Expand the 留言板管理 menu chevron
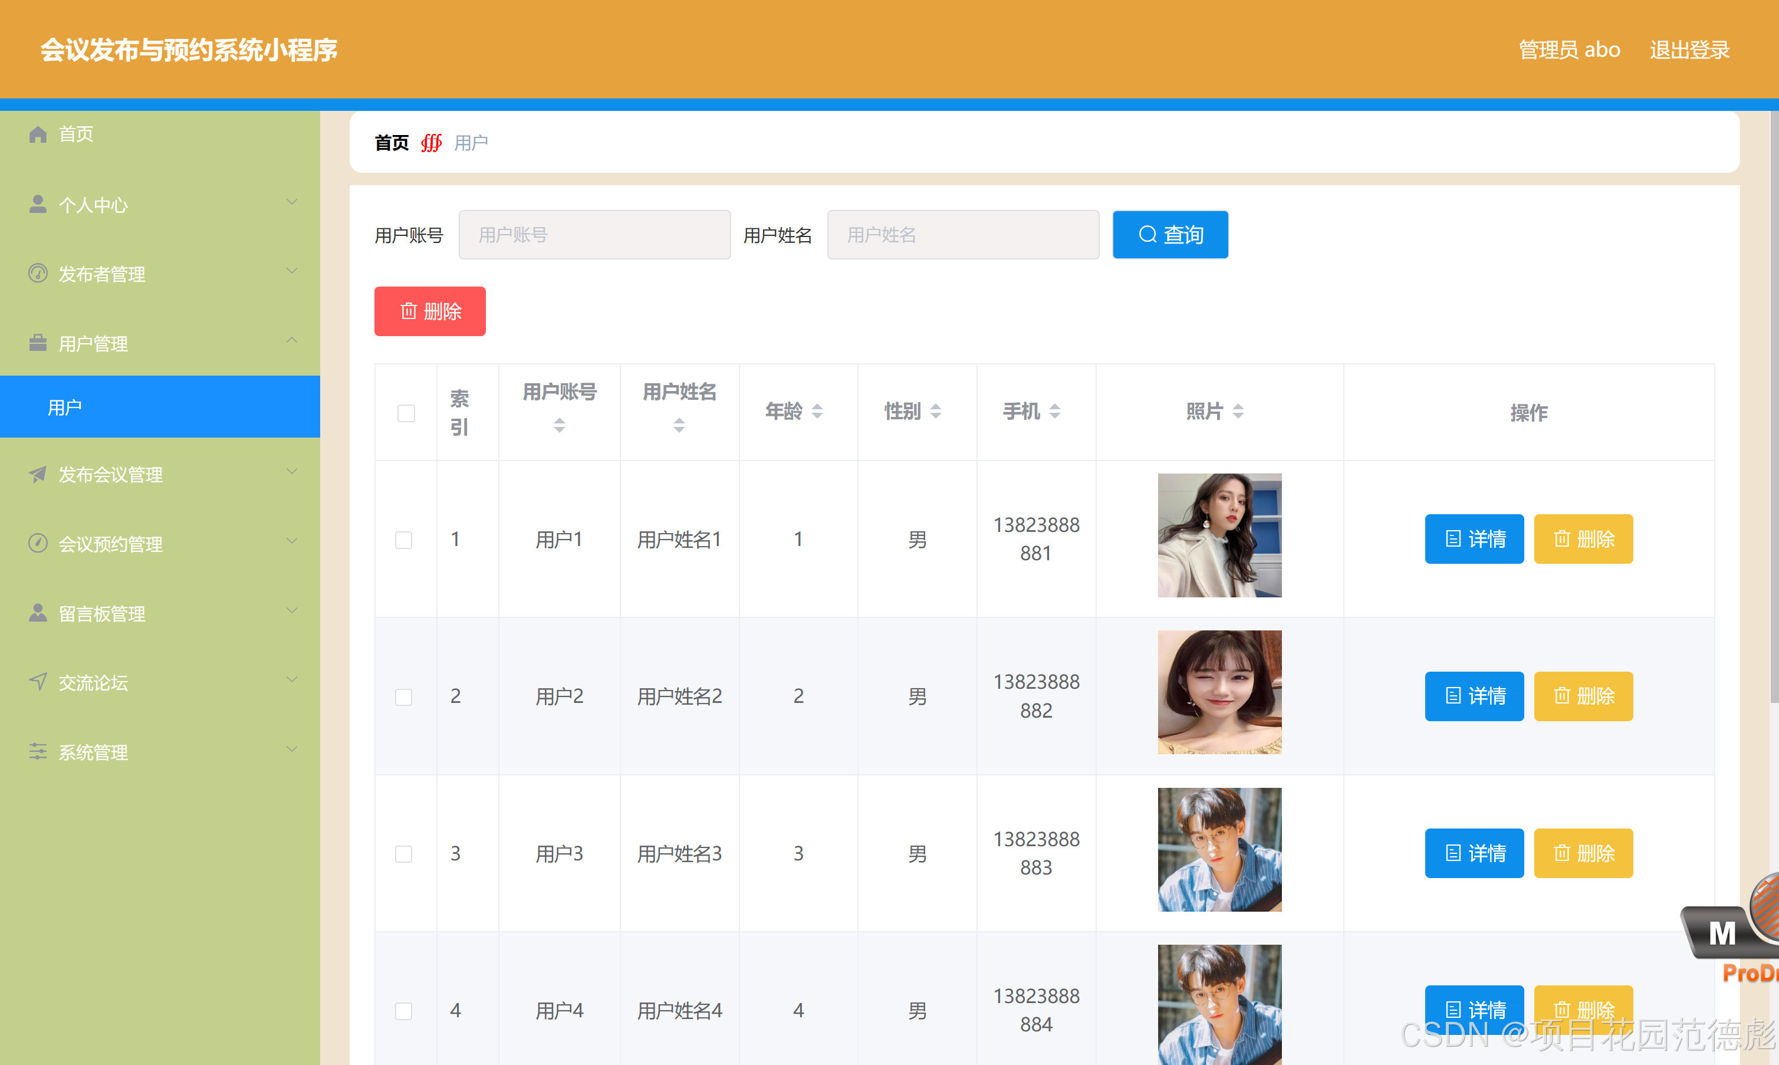1779x1065 pixels. click(x=291, y=611)
